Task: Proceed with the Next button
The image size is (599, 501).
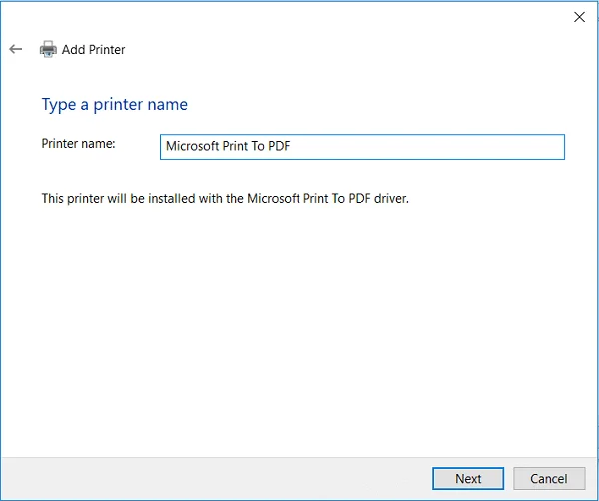Action: 468,478
